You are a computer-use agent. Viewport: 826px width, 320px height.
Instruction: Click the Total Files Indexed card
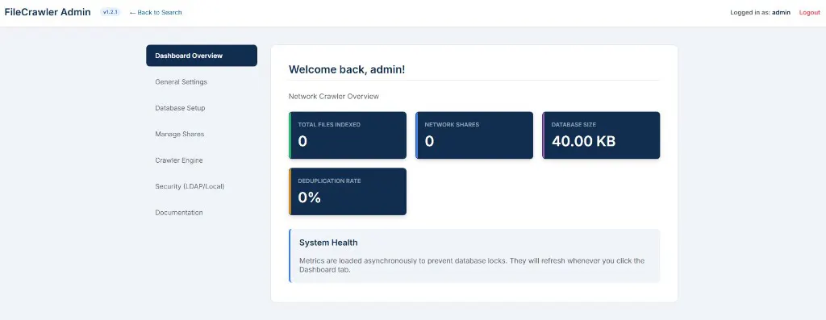click(348, 135)
